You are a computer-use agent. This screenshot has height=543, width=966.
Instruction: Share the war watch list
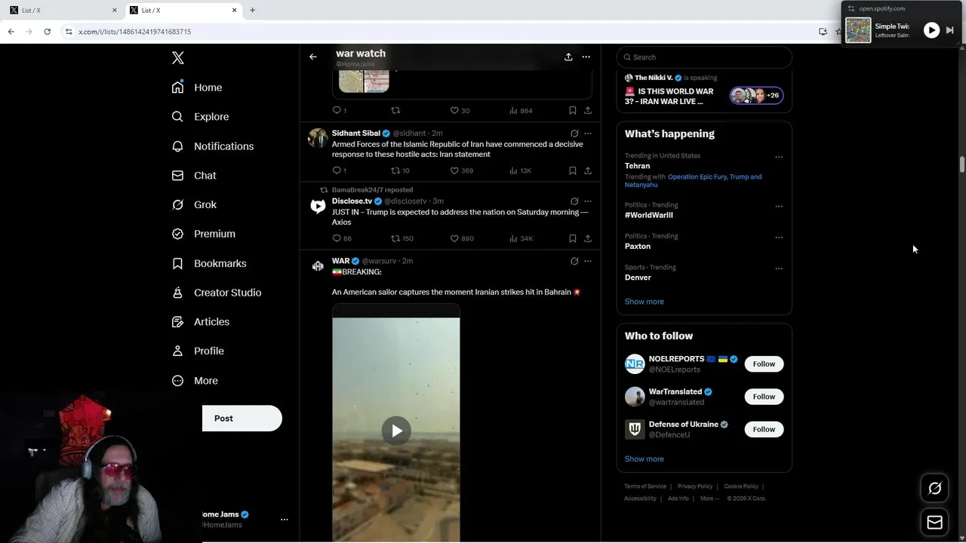click(568, 57)
